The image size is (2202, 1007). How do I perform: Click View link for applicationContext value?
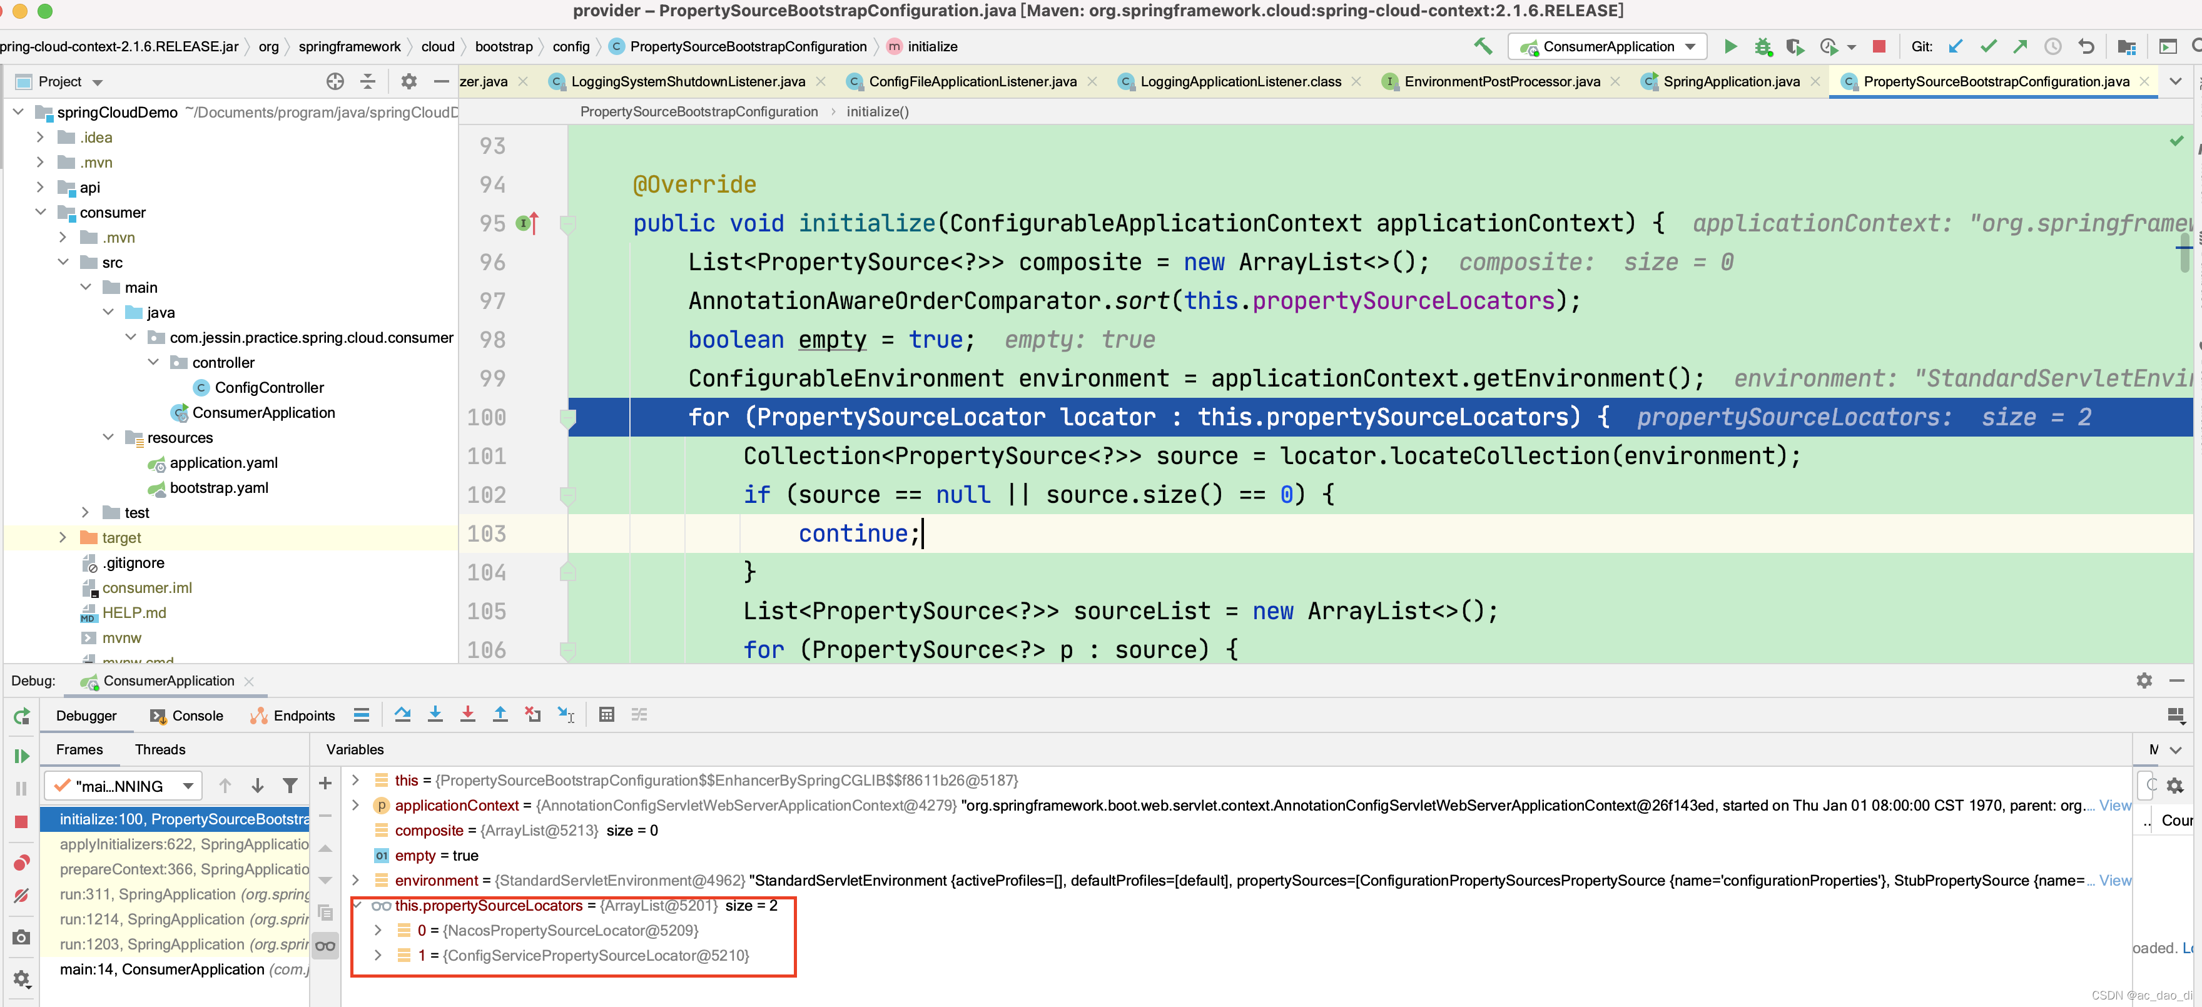(2115, 805)
